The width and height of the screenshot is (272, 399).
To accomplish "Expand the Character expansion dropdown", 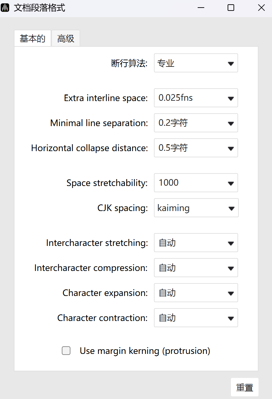I will pos(196,293).
